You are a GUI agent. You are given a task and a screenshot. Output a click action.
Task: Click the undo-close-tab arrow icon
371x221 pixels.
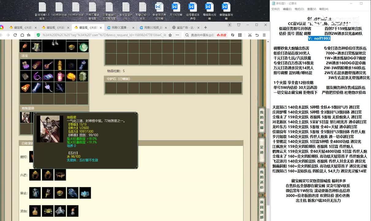pos(257,35)
